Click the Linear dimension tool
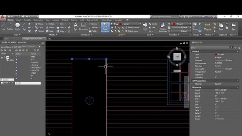 (x=93, y=24)
